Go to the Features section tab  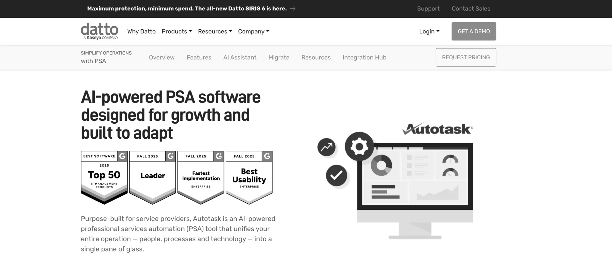199,57
